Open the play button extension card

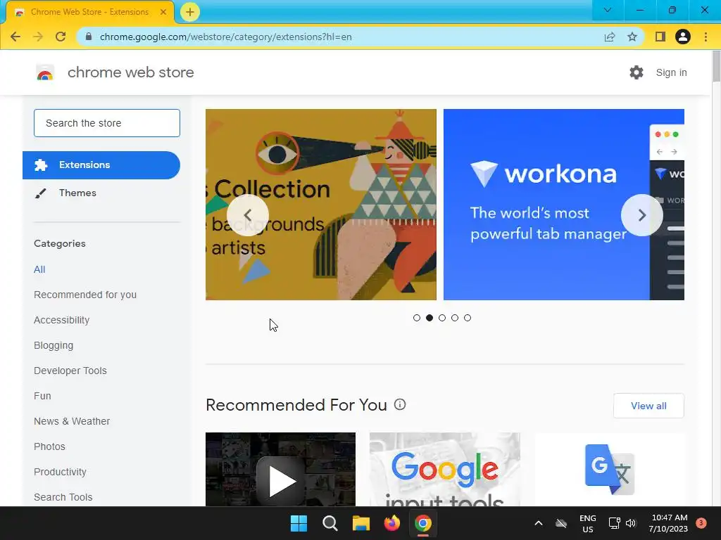pos(280,469)
